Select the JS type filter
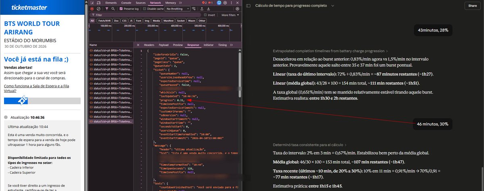Screen dimensions: 484x191 click(131, 20)
